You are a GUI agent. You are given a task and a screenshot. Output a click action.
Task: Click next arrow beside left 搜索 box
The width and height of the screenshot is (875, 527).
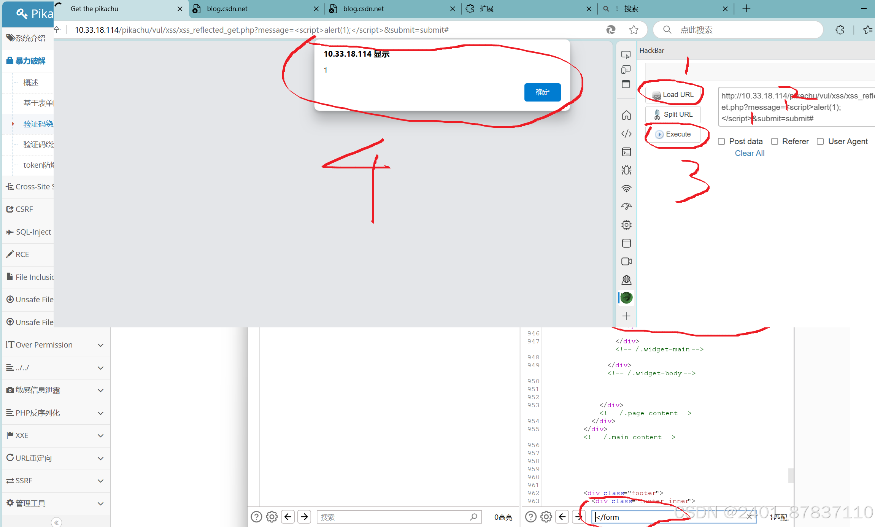pos(304,517)
